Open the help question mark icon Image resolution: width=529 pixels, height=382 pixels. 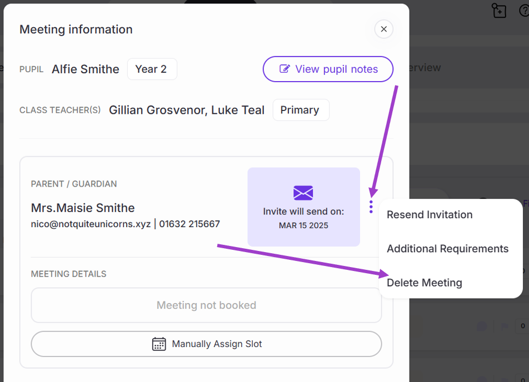pos(524,11)
